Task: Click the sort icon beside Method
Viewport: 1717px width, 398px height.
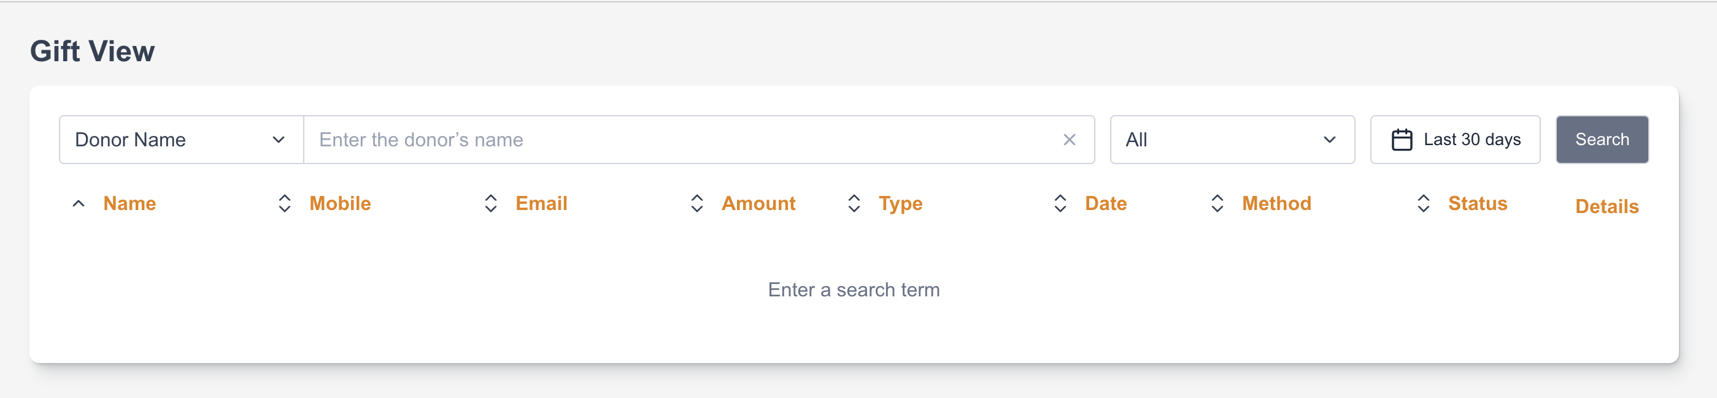Action: pyautogui.click(x=1217, y=204)
